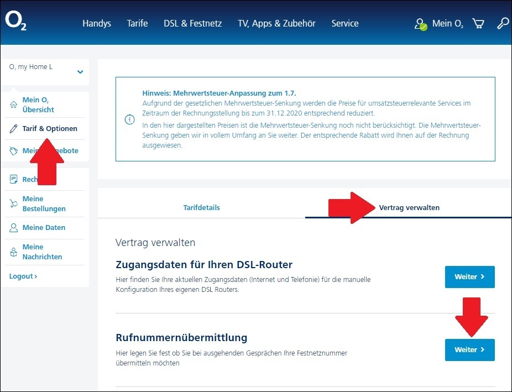
Task: Click the info icon in Hinweis box
Action: [x=129, y=119]
